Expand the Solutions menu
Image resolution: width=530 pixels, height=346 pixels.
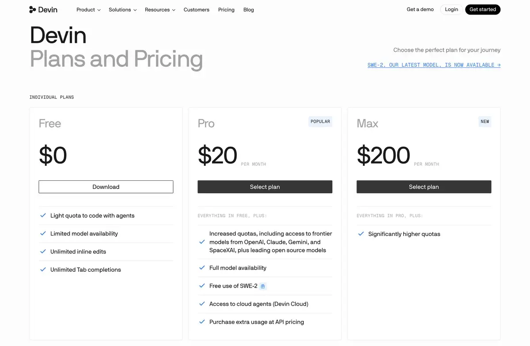123,10
